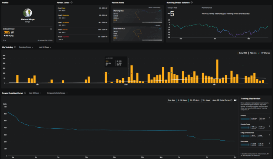Click the Power Duration Curve info icon
The width and height of the screenshot is (273, 159).
pos(25,93)
